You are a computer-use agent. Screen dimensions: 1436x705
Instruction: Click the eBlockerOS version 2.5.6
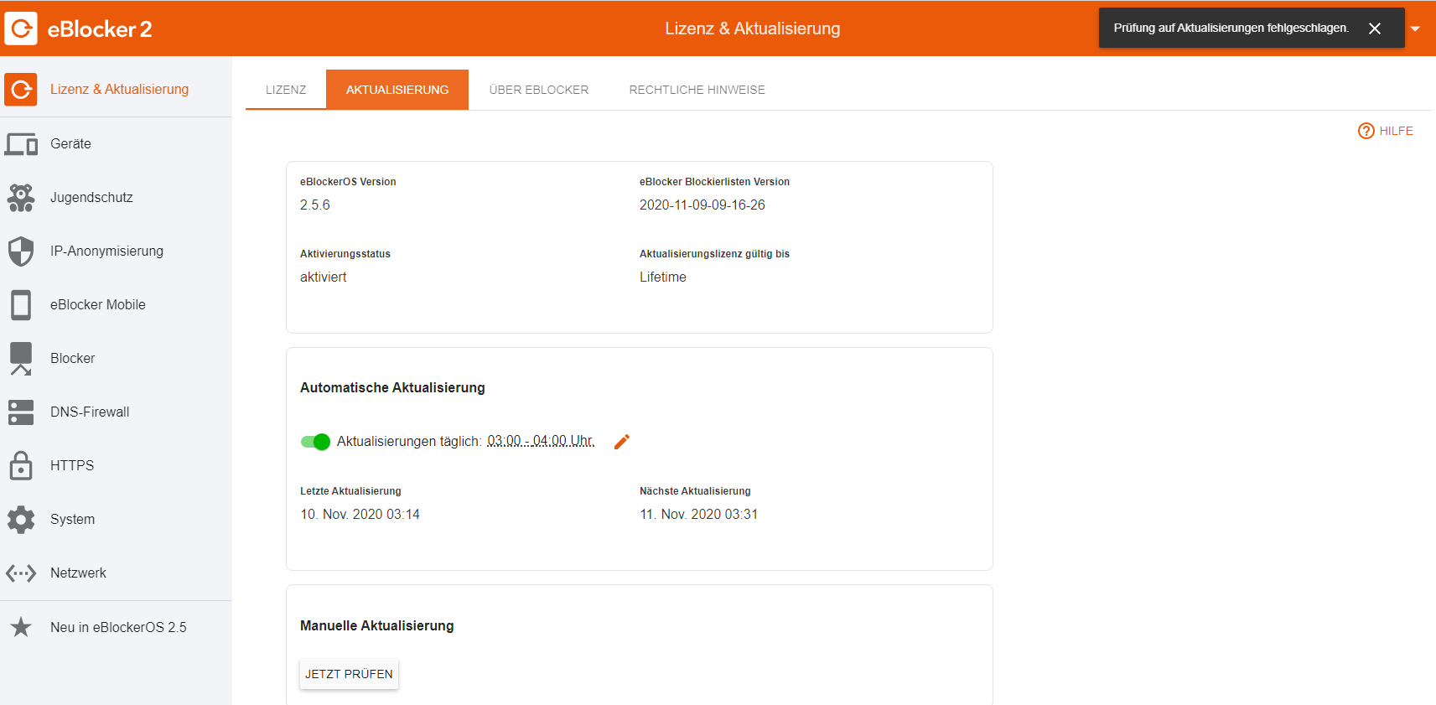click(315, 205)
